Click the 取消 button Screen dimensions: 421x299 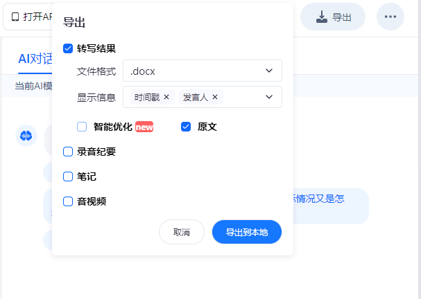(x=182, y=232)
